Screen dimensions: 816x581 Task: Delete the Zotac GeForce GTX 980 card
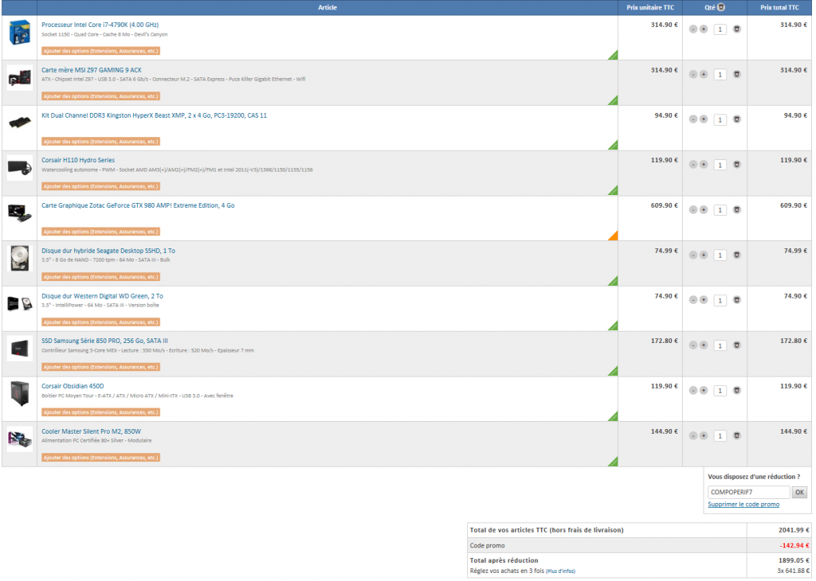coord(737,210)
